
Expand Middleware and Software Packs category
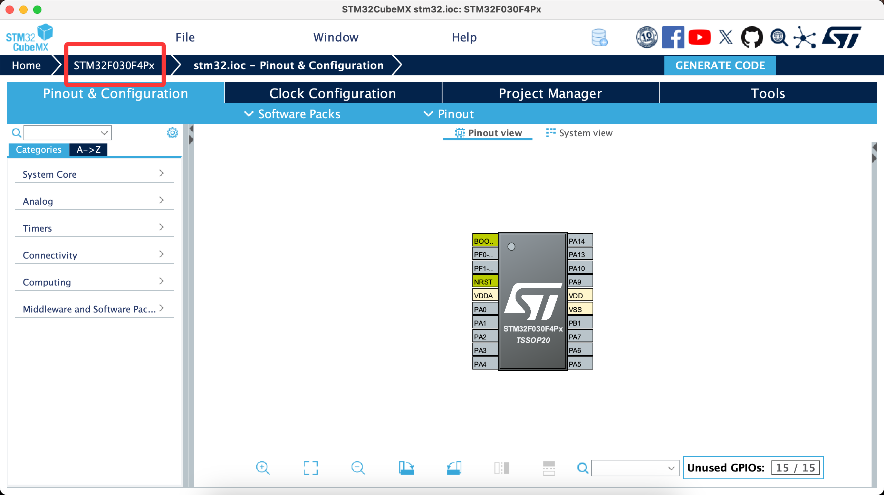point(94,309)
